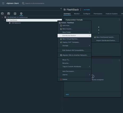This screenshot has height=113, width=123.
Task: Open VMs and Templates inventory view icon
Action: point(9,14)
